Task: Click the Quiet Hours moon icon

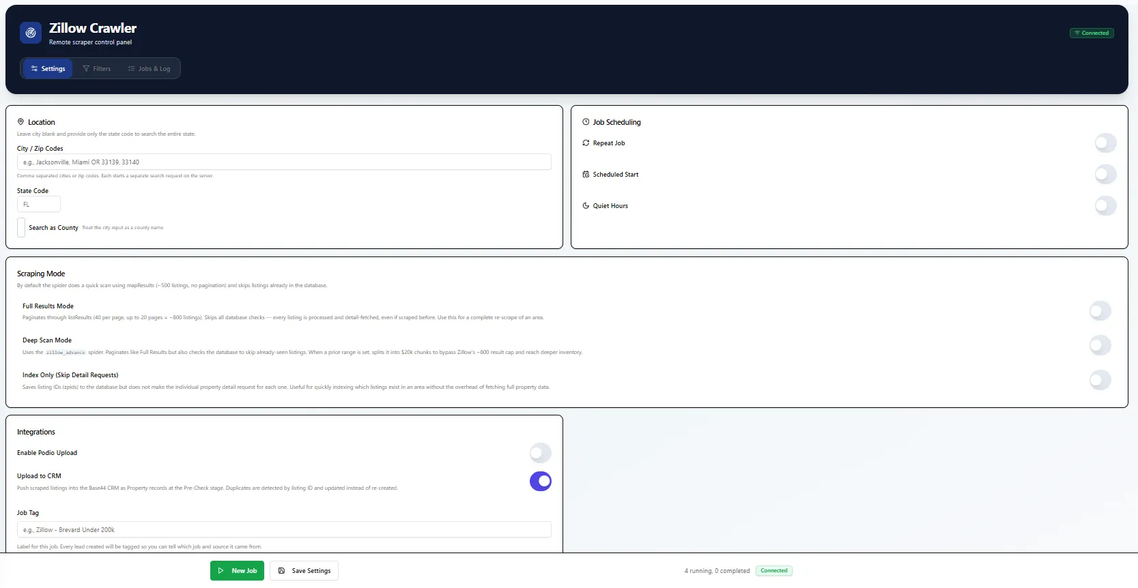Action: (586, 206)
